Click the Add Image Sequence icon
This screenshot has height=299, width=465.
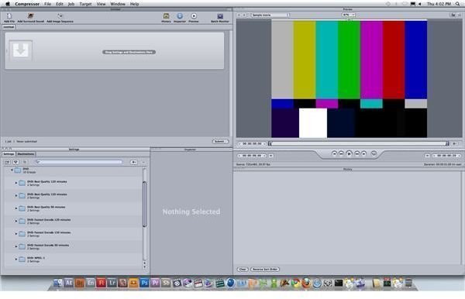click(60, 16)
